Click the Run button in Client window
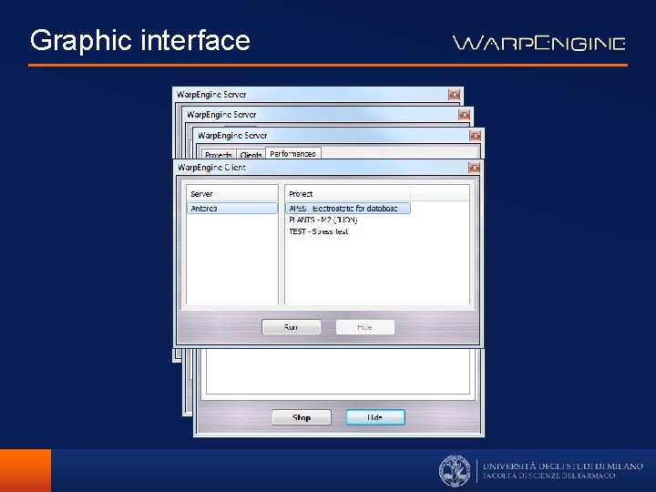The image size is (656, 492). click(292, 327)
